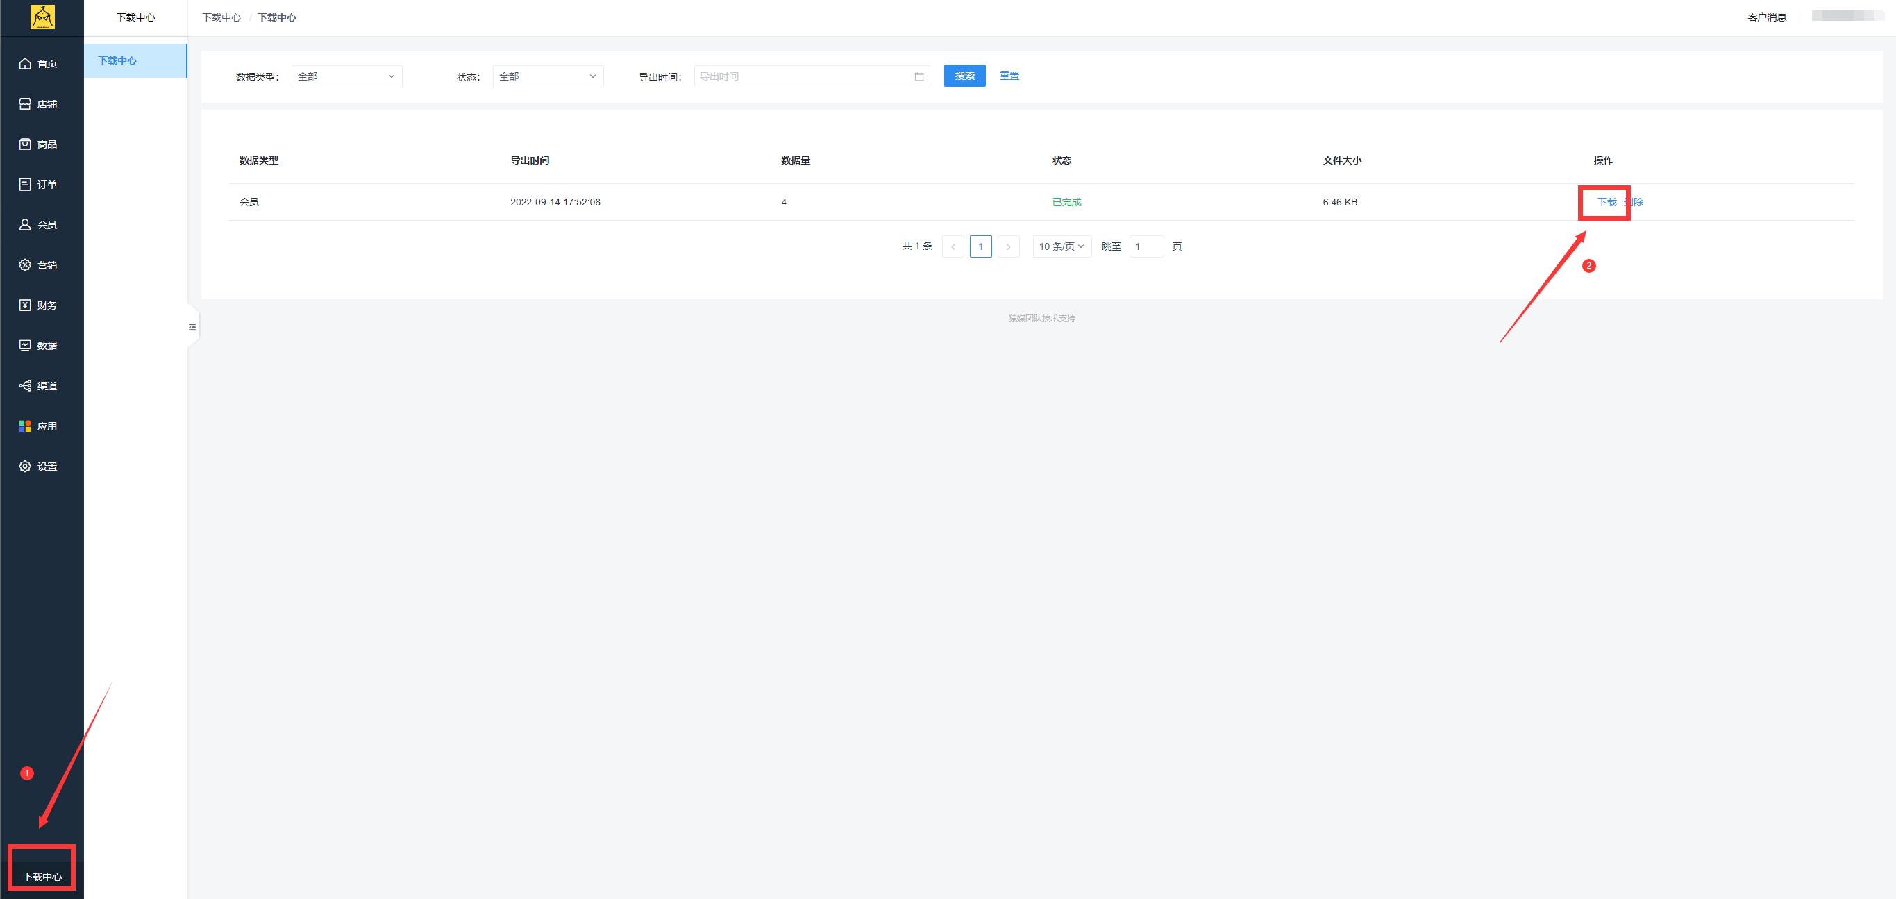Open the orders (订单) sidebar icon
The height and width of the screenshot is (899, 1896).
[25, 185]
